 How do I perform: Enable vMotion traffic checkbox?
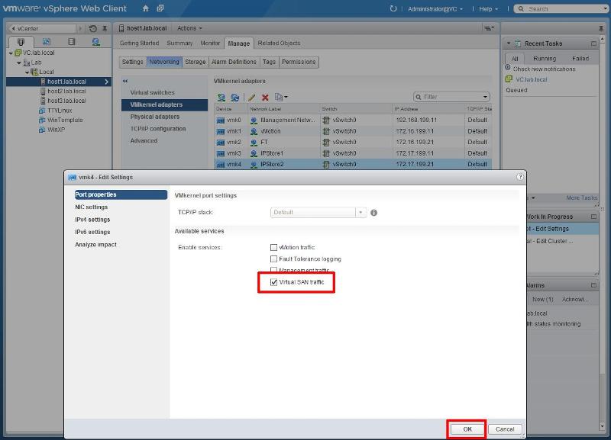click(273, 247)
